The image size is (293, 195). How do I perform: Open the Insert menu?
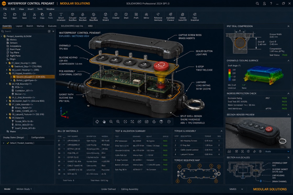click(31, 9)
